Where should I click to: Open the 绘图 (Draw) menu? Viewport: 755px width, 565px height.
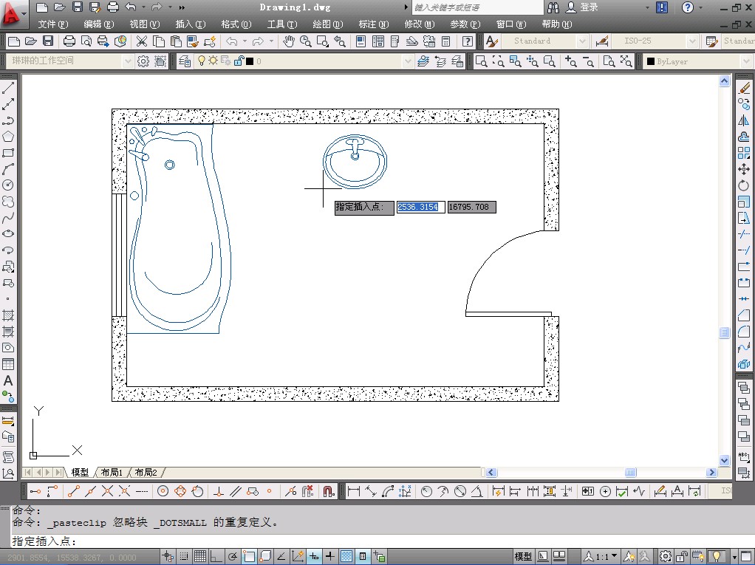[x=327, y=24]
